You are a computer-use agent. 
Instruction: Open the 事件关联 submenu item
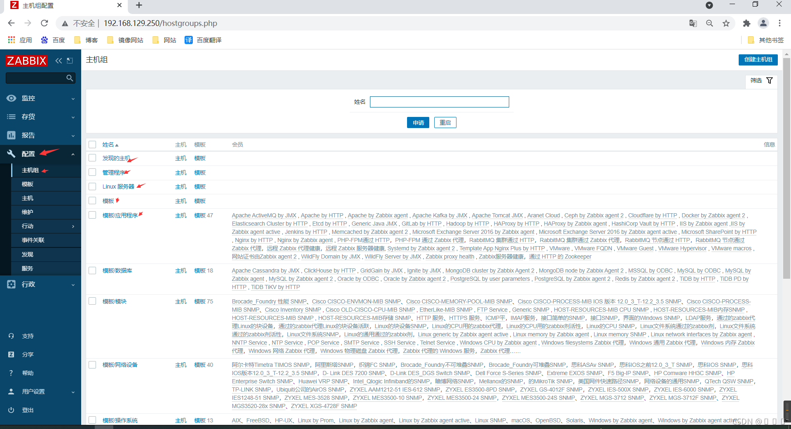[x=33, y=240]
